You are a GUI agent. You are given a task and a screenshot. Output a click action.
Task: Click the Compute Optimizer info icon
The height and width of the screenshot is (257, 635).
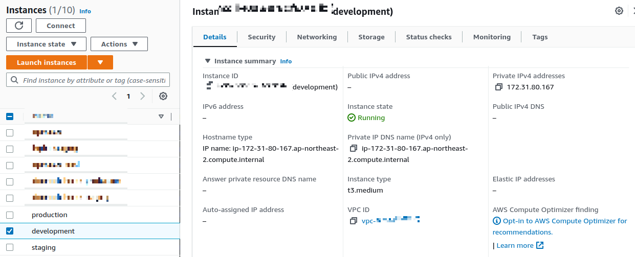[496, 221]
